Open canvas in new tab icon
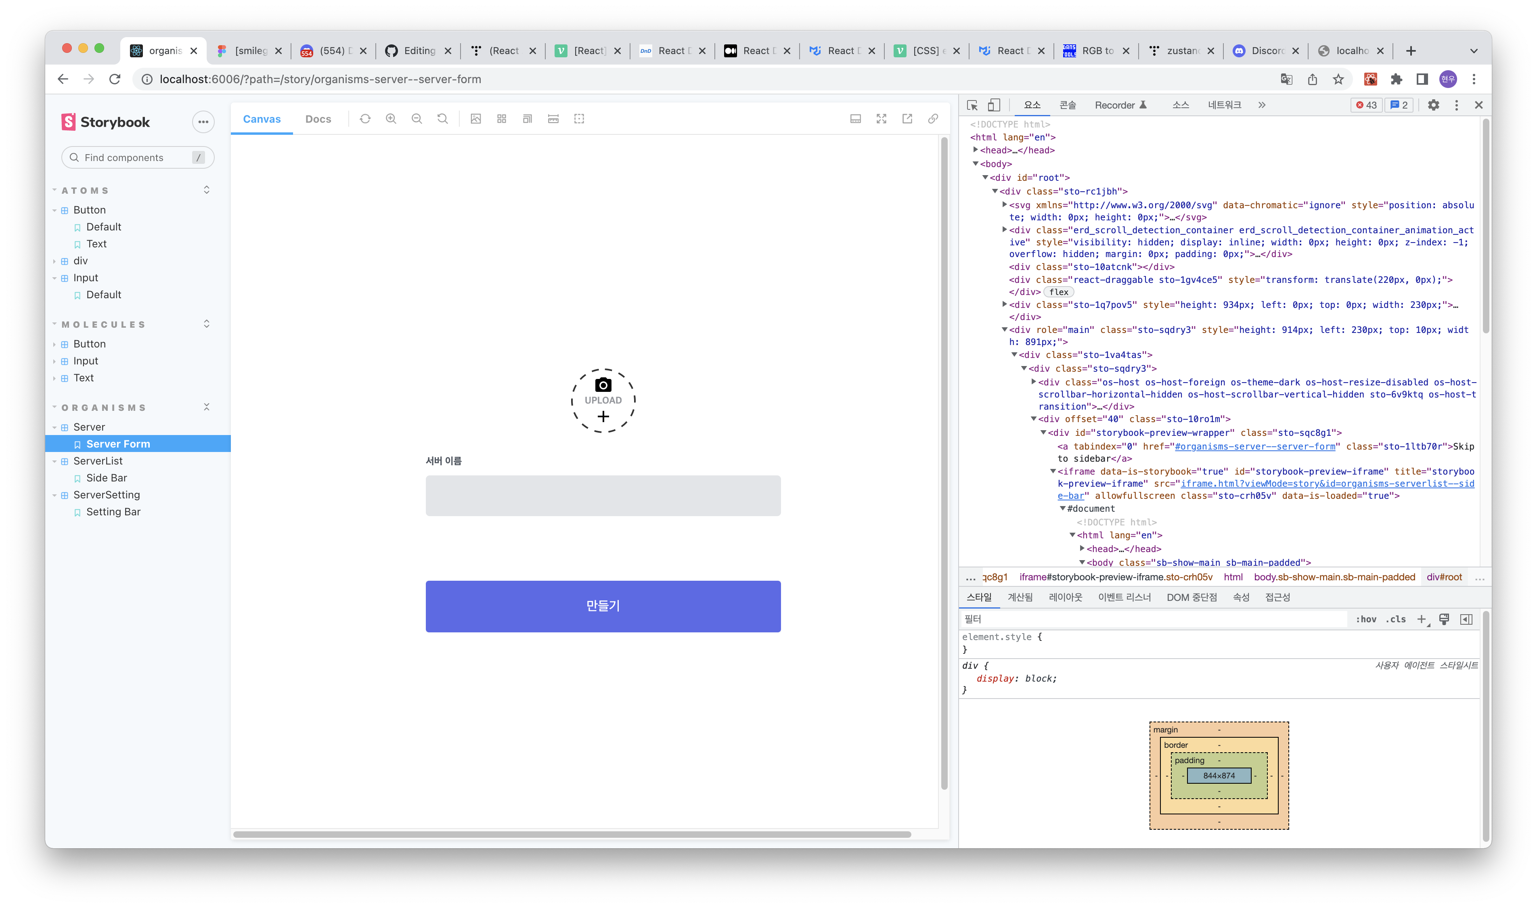The height and width of the screenshot is (908, 1537). click(x=907, y=119)
